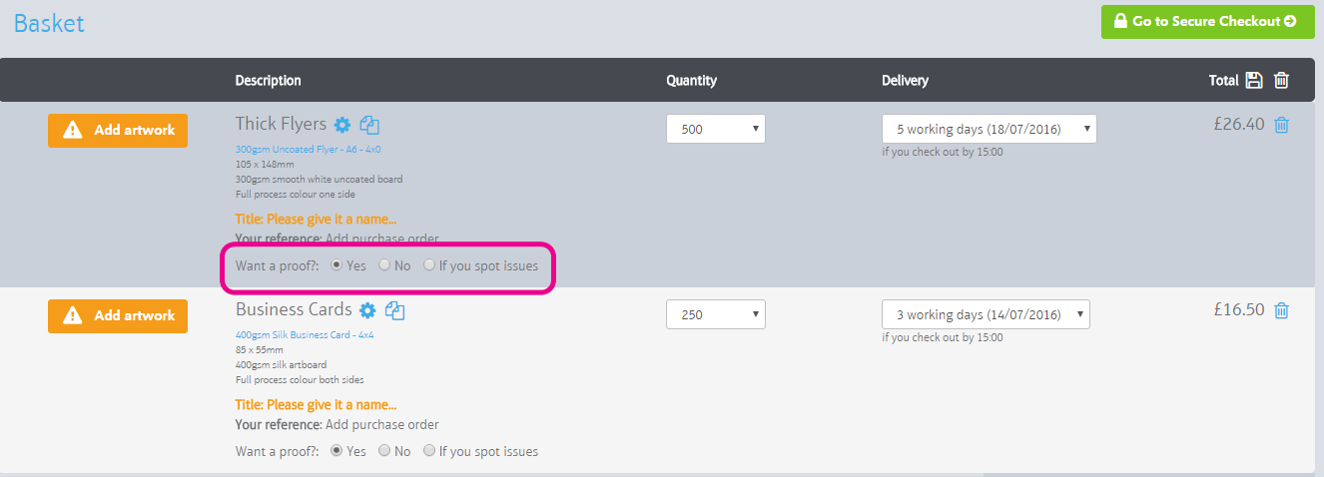This screenshot has height=477, width=1324.
Task: Duplicate the Thick Flyers item via copy icon
Action: tap(369, 125)
